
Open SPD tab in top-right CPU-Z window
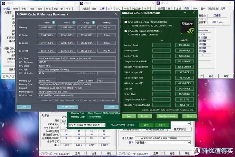[x=195, y=9]
